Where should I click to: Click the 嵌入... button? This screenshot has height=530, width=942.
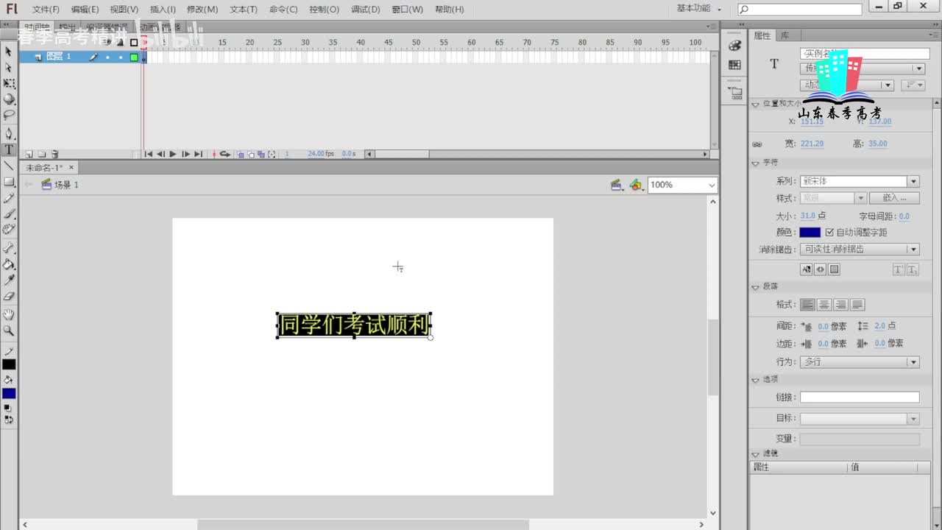point(894,199)
